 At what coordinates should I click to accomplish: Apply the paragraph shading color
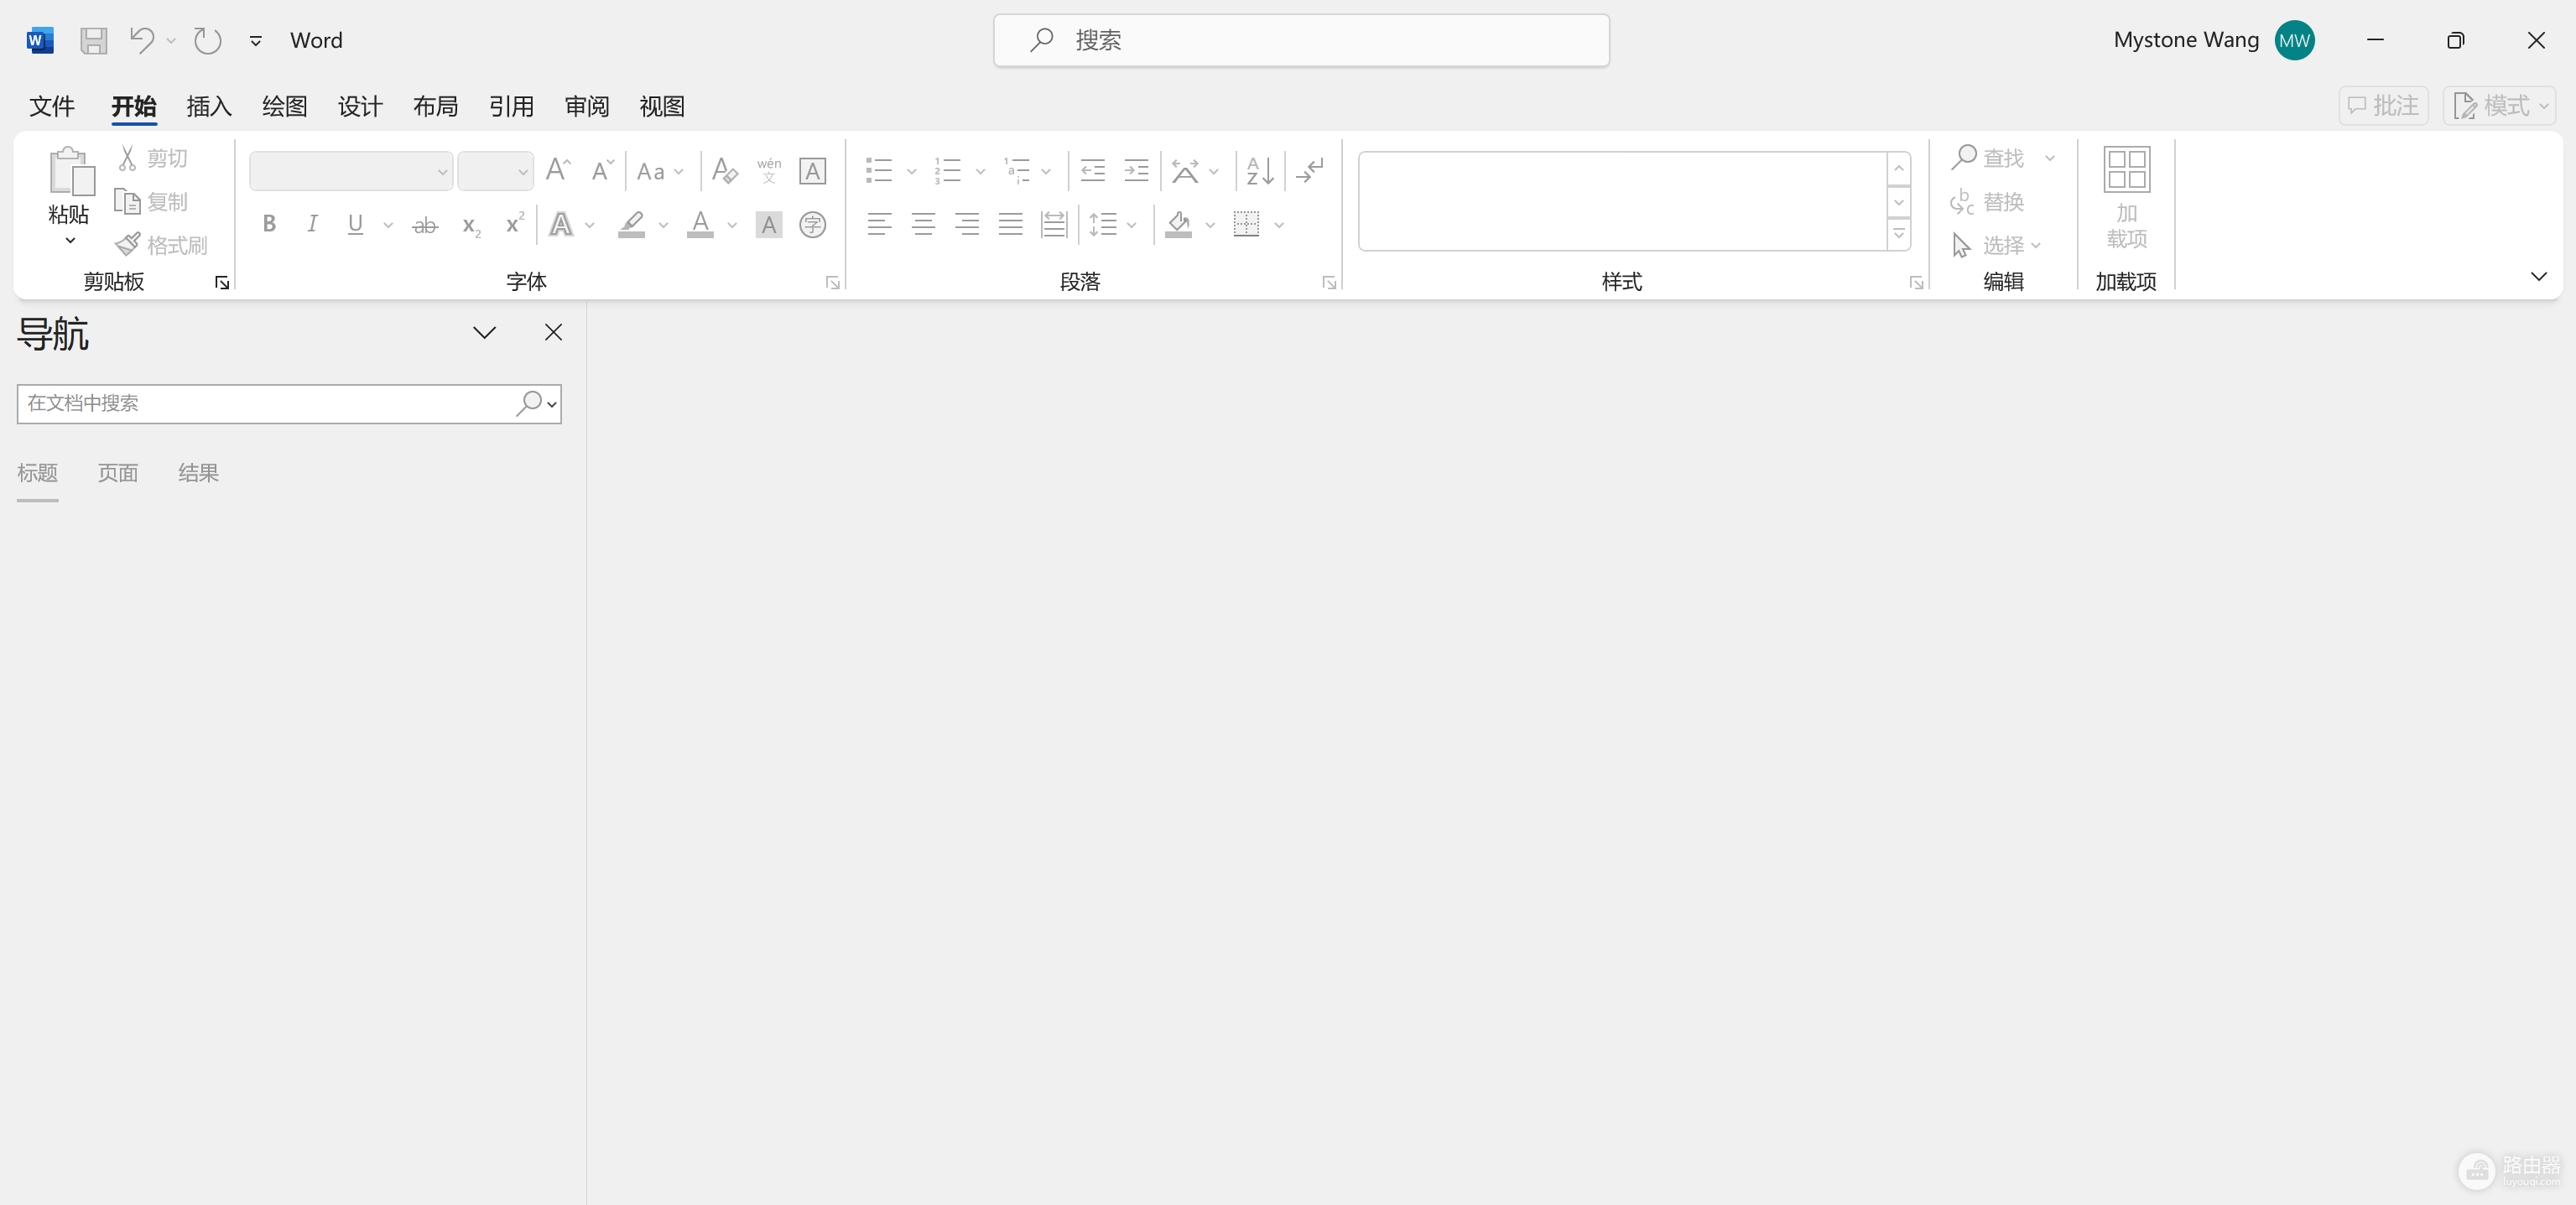[x=1179, y=224]
